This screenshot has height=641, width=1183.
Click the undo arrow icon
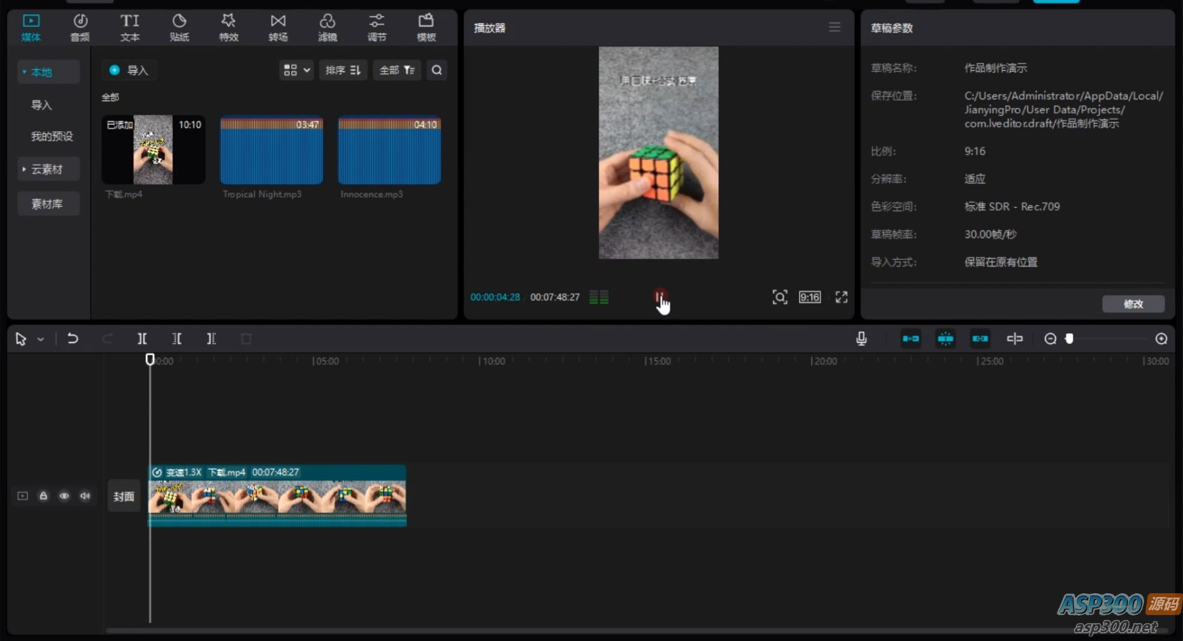[73, 339]
